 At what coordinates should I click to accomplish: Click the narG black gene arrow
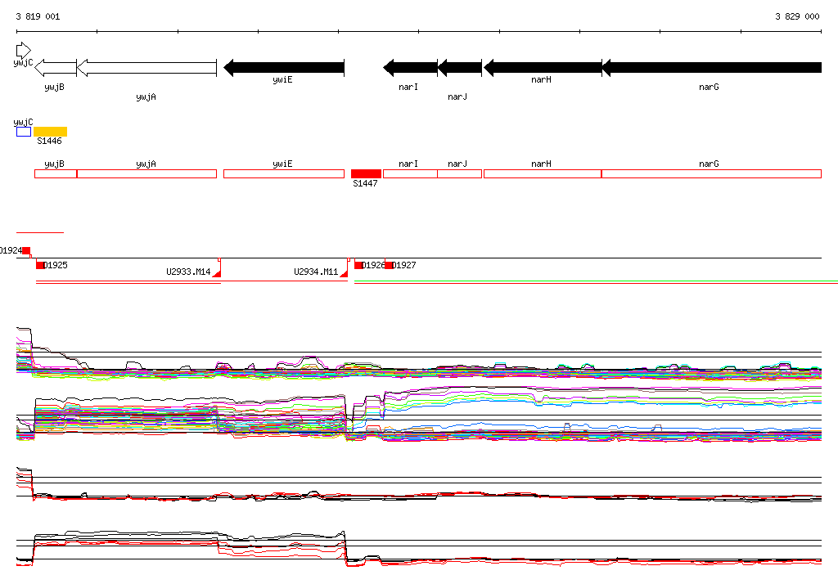(712, 67)
